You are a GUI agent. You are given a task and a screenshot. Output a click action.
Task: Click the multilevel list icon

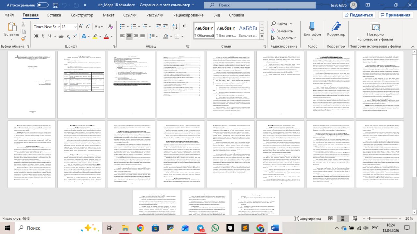[x=145, y=27]
